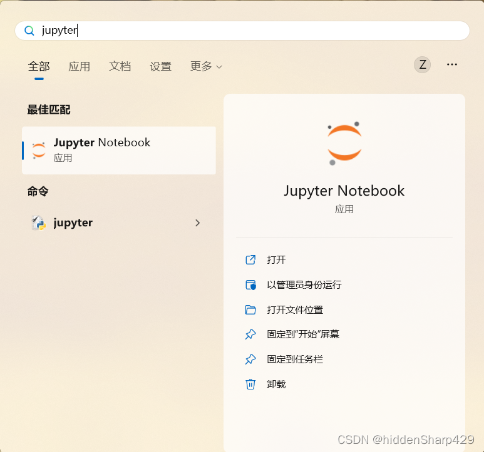This screenshot has height=452, width=484.
Task: Select the jupyter command result
Action: point(119,223)
